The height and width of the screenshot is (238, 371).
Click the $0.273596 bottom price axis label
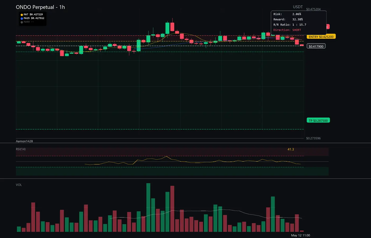[x=313, y=138]
